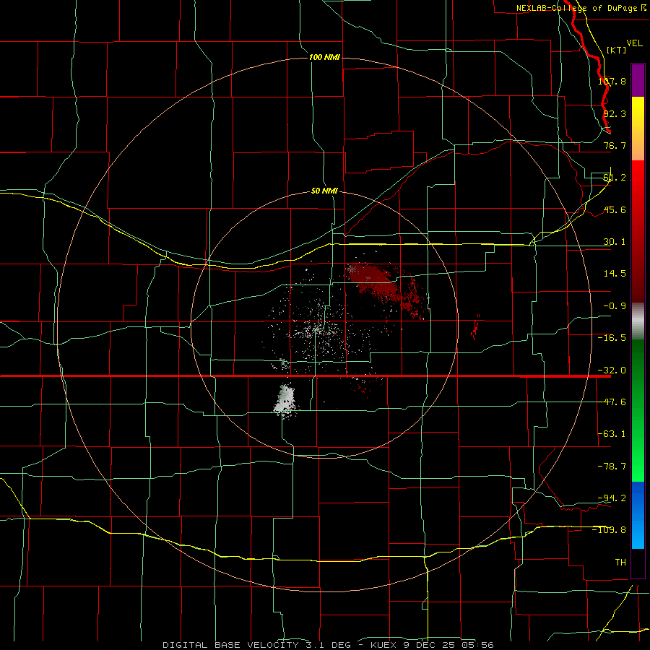Click the 107.8 legend value
The width and height of the screenshot is (650, 650).
click(x=612, y=81)
